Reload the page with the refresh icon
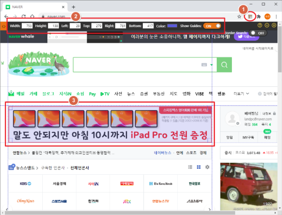282x215 pixels. pos(24,17)
